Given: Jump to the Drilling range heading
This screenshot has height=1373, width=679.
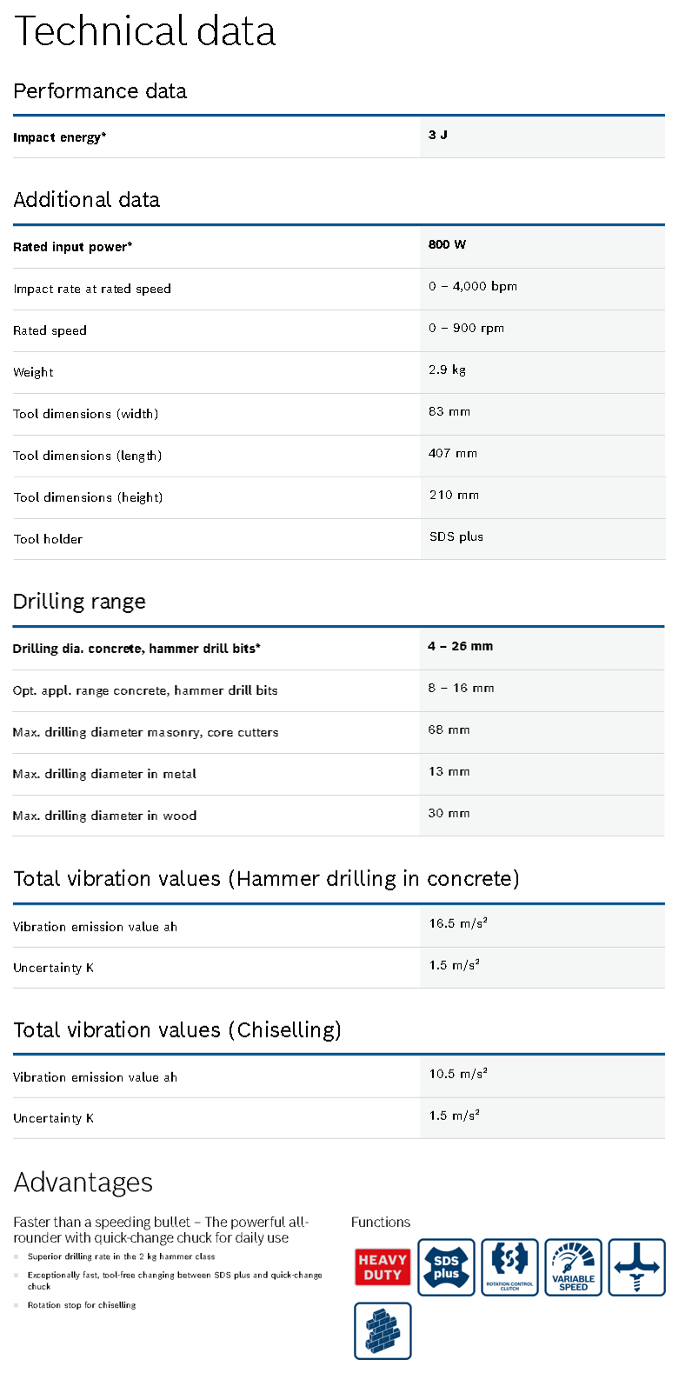Looking at the screenshot, I should pyautogui.click(x=79, y=602).
